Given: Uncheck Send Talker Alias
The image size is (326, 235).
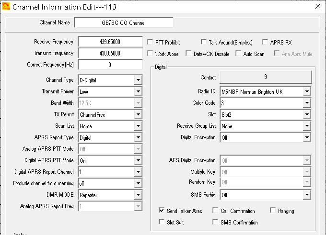Looking at the screenshot, I should 162,211.
